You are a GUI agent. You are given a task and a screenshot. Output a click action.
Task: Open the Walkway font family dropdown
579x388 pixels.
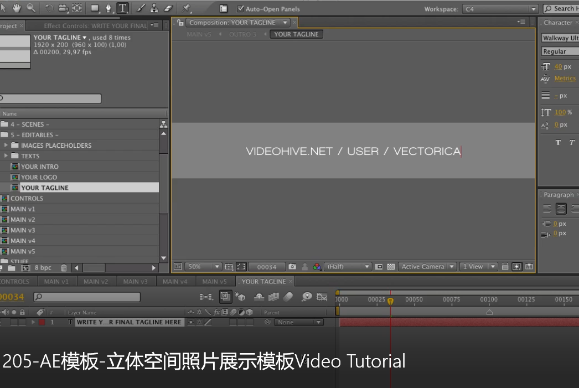(x=560, y=38)
